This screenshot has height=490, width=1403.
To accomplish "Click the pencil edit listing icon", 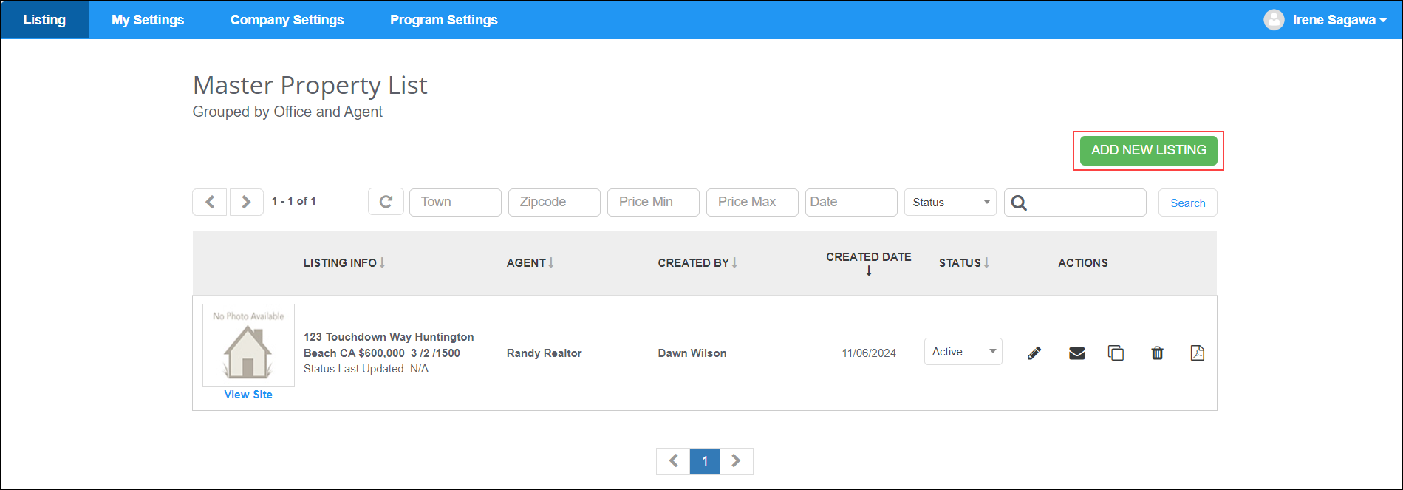I will [x=1034, y=353].
